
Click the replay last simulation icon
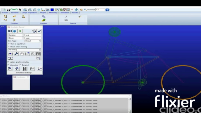pyautogui.click(x=34, y=31)
